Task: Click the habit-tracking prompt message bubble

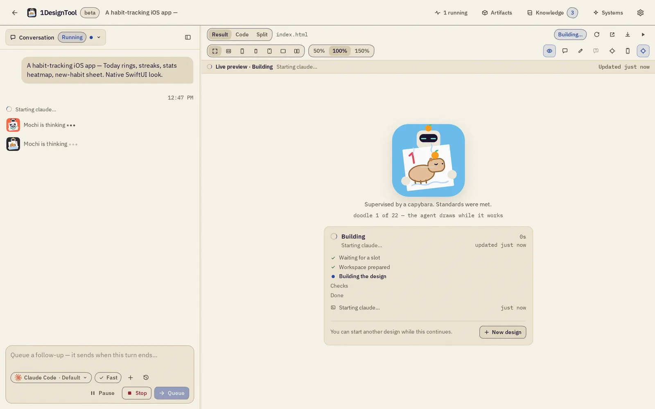Action: 107,70
